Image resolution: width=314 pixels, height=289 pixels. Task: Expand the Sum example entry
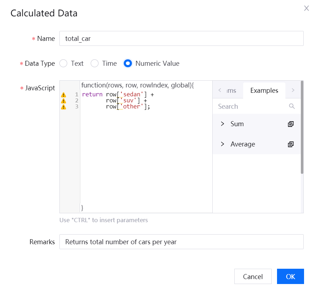[223, 124]
